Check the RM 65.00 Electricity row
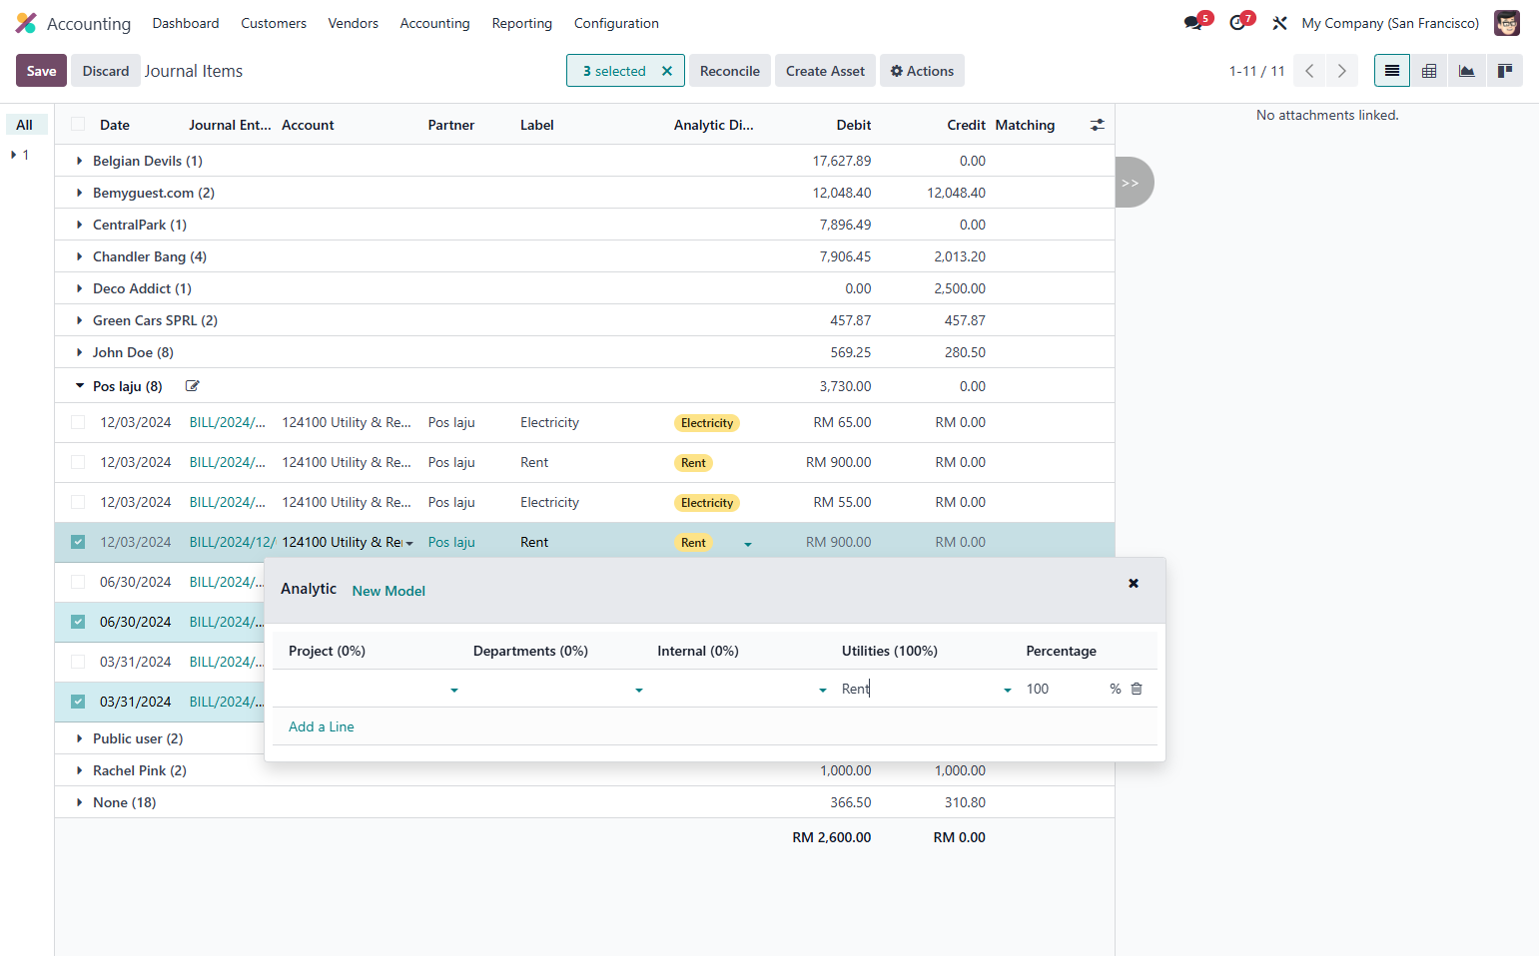 click(x=78, y=422)
